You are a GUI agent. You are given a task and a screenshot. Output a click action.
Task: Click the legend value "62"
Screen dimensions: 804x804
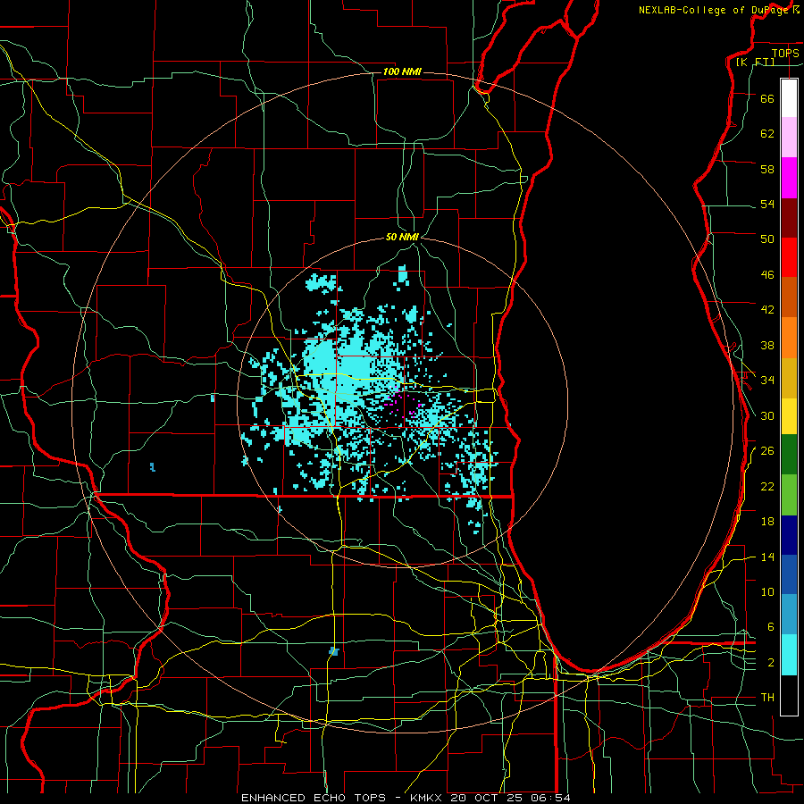pos(767,133)
